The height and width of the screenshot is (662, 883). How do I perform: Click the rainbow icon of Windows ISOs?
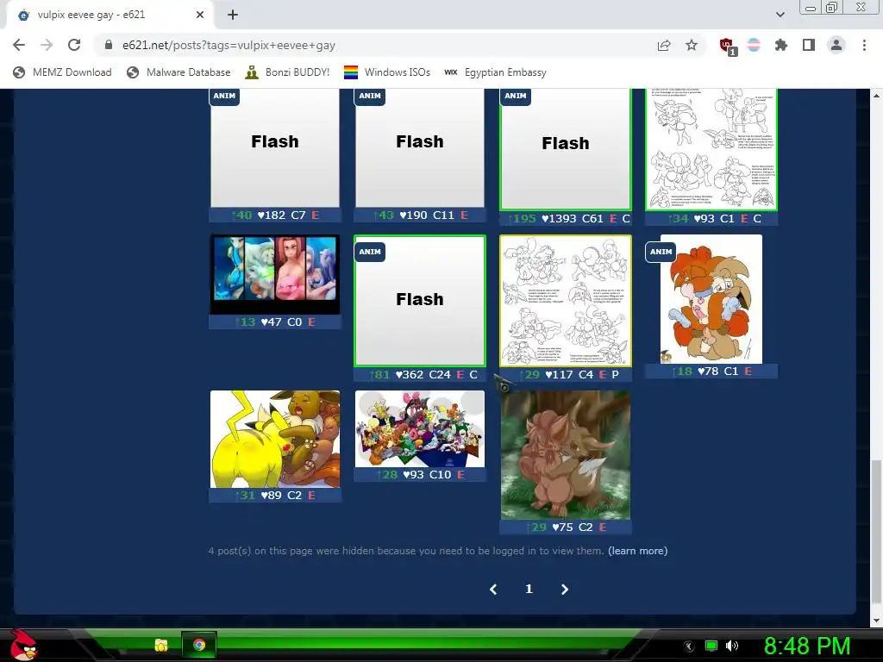pos(351,72)
